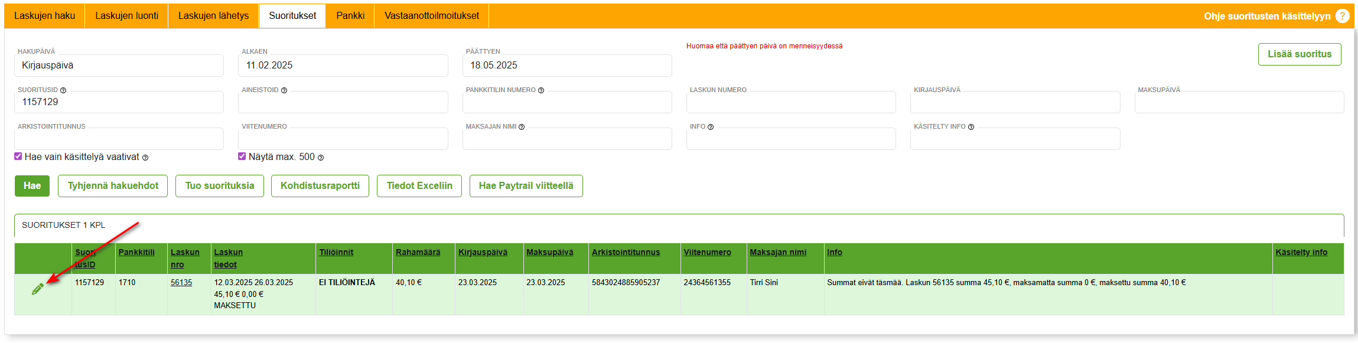
Task: Click the Maksajan nimi help icon
Action: tap(522, 127)
